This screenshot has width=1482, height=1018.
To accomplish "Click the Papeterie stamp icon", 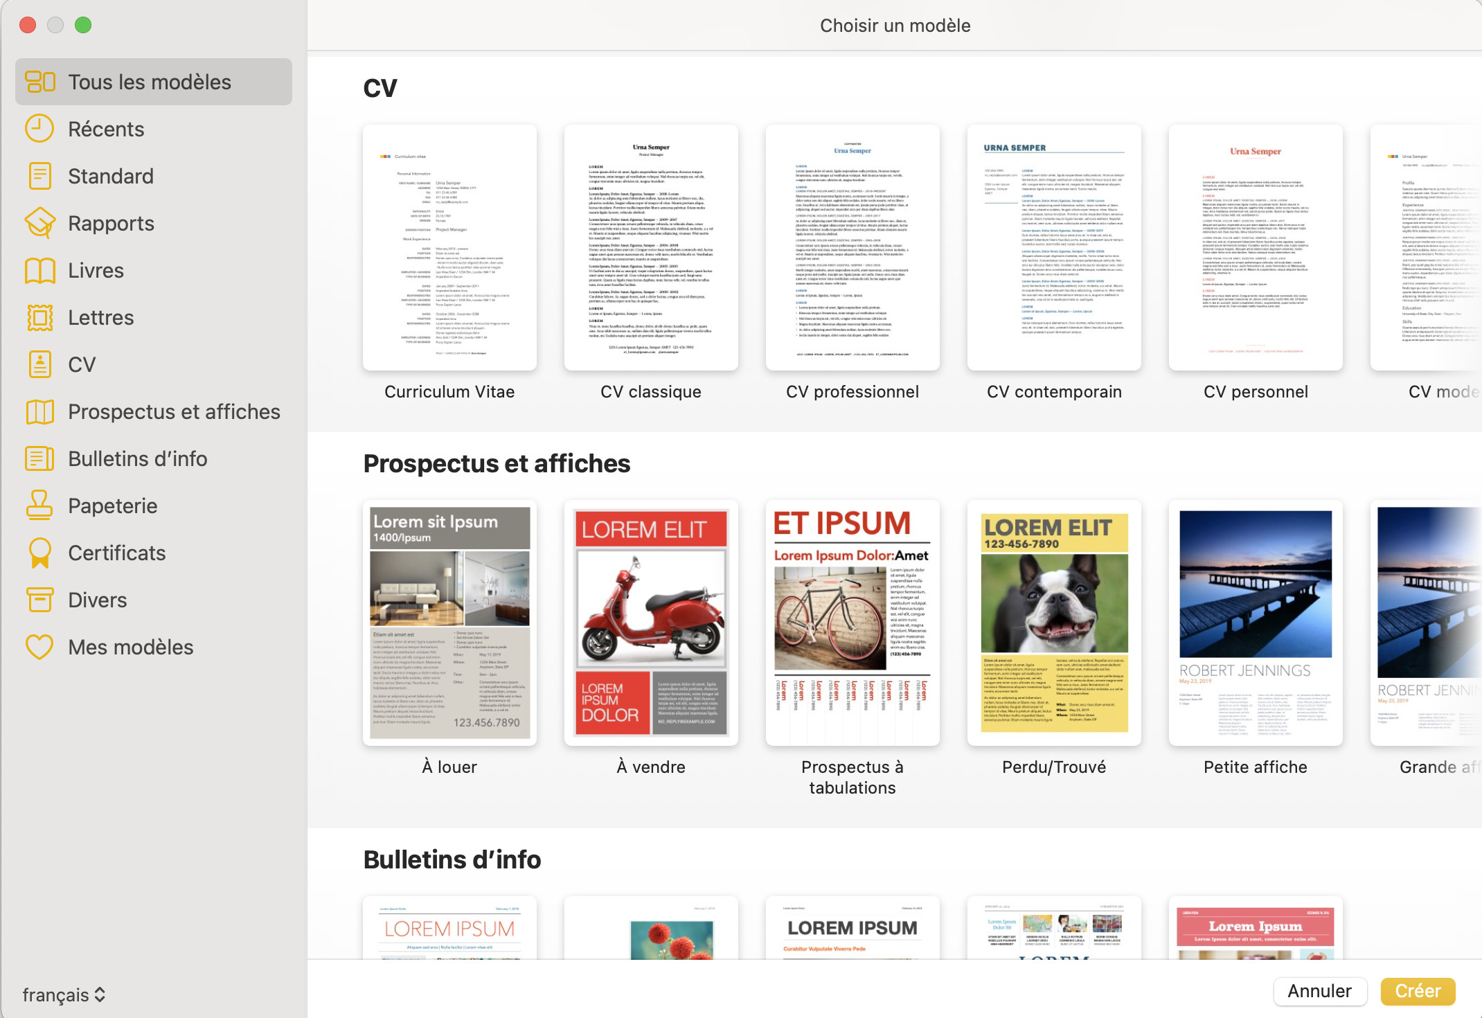I will pyautogui.click(x=39, y=506).
